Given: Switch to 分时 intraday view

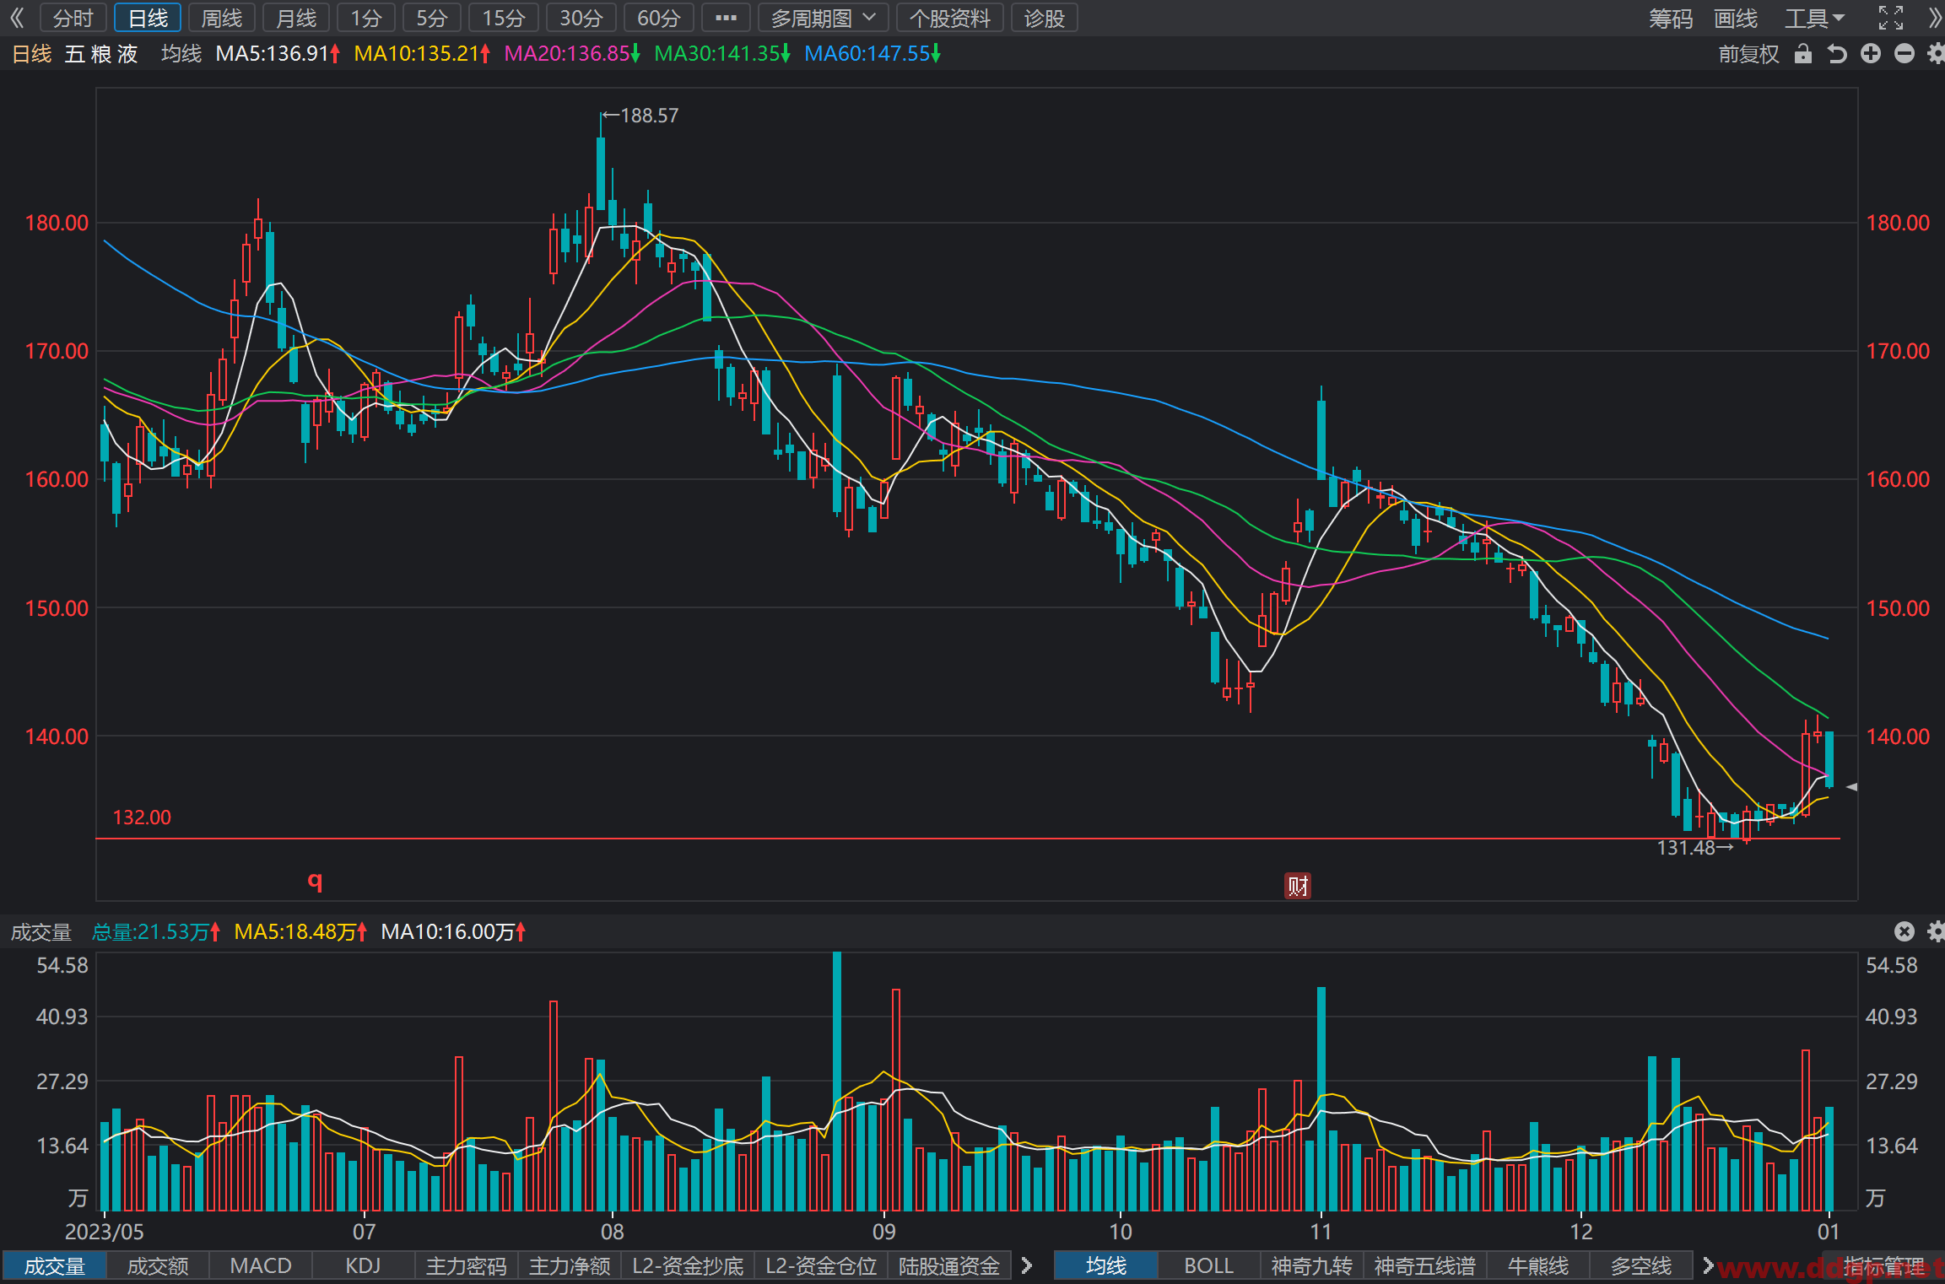Looking at the screenshot, I should pyautogui.click(x=73, y=18).
